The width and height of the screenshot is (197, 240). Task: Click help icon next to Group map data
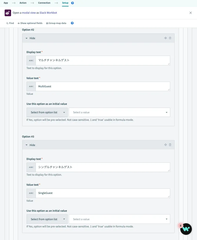pos(72,23)
